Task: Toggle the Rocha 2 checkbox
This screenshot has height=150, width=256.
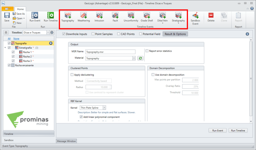Action: [x=13, y=56]
